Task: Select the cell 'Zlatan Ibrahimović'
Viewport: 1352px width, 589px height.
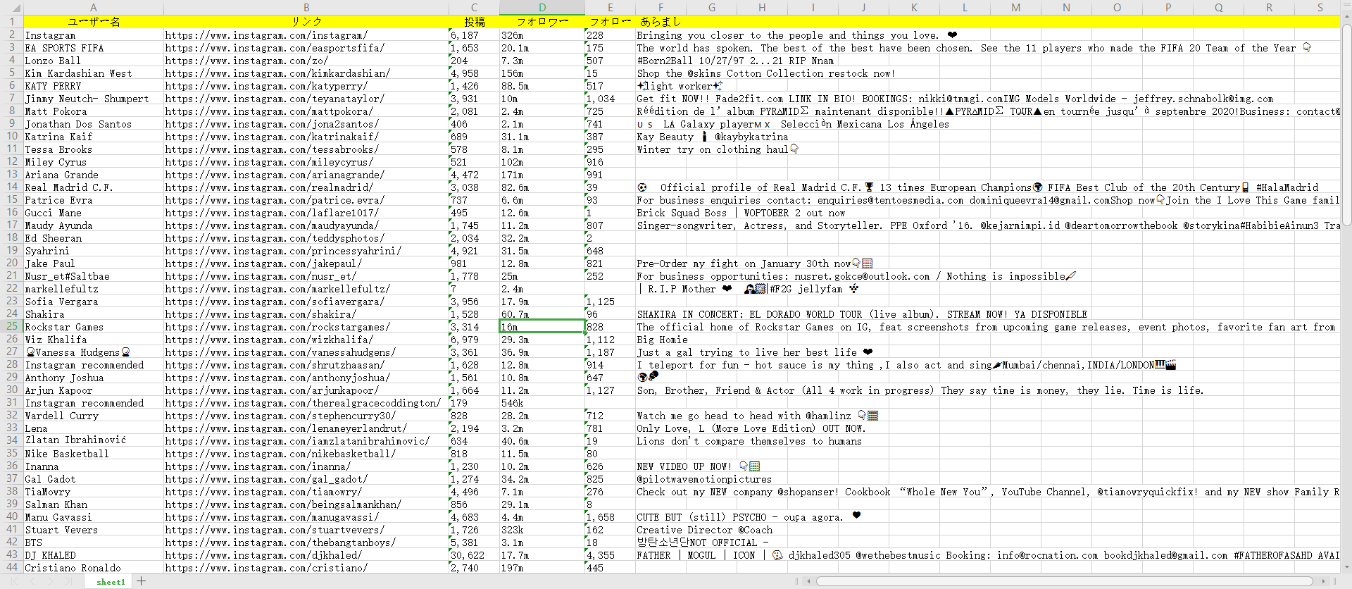Action: (94, 440)
